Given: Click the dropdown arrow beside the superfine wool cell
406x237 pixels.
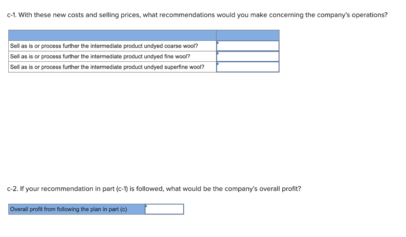Looking at the screenshot, I should point(217,64).
